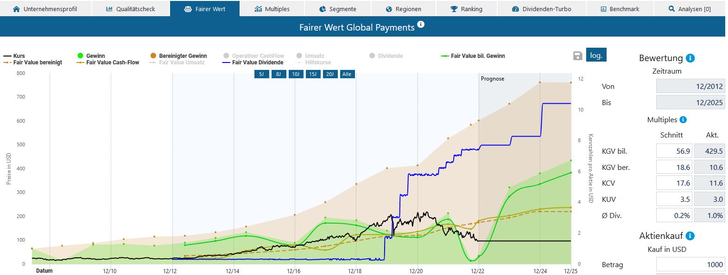Toggle Fair Value Cash-Flow line
Viewport: 728px width, 275px height.
pos(108,62)
